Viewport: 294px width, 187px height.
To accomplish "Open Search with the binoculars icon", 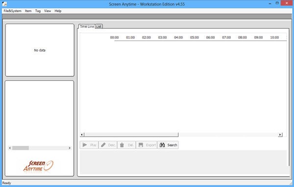I will coord(168,145).
